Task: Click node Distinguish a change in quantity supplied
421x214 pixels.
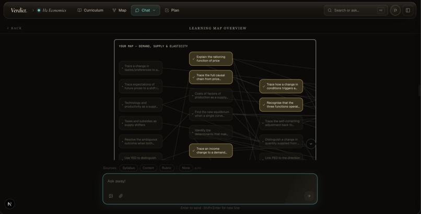Action: (x=281, y=141)
